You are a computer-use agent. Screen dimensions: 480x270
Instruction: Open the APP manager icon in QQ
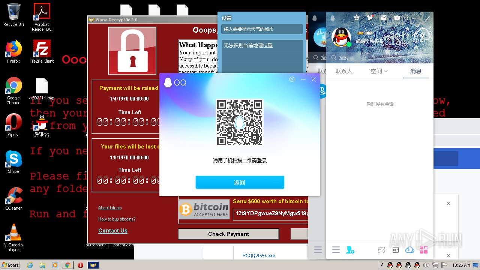tap(395, 250)
